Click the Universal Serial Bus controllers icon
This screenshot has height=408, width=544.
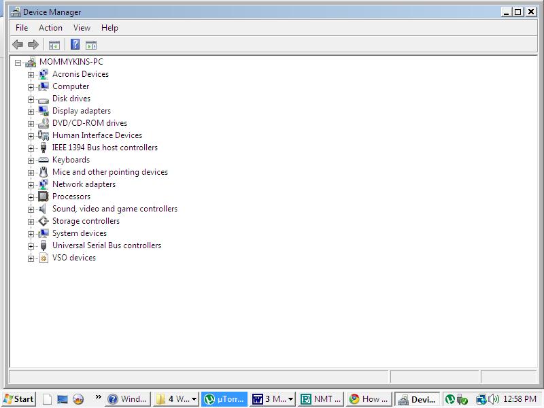(44, 245)
